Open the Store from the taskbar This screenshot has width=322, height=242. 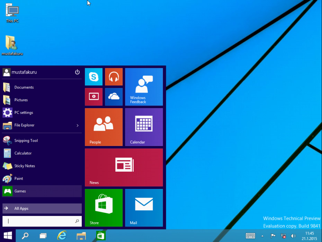(x=101, y=236)
